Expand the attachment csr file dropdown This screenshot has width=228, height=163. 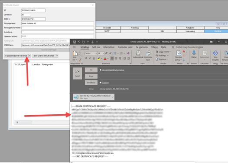[113, 97]
